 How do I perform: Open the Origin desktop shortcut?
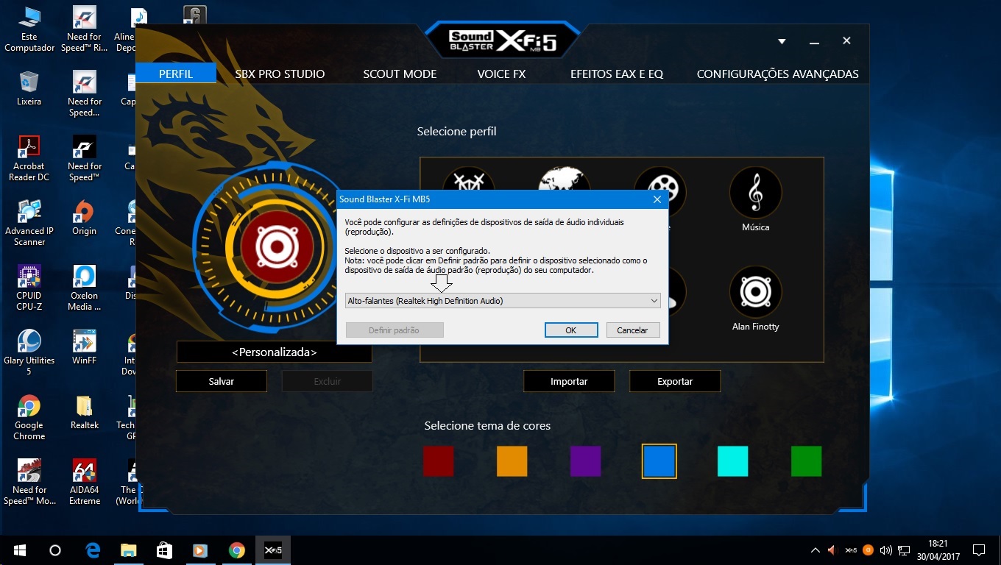point(85,218)
